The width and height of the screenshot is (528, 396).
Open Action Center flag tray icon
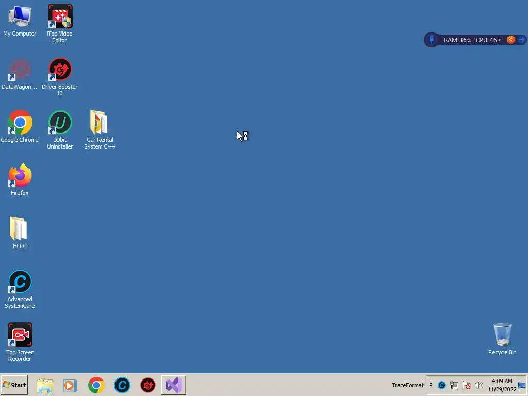pos(466,385)
